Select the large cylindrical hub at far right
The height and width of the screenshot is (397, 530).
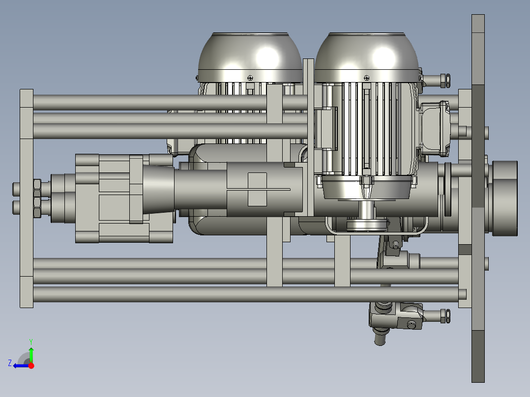click(x=504, y=198)
